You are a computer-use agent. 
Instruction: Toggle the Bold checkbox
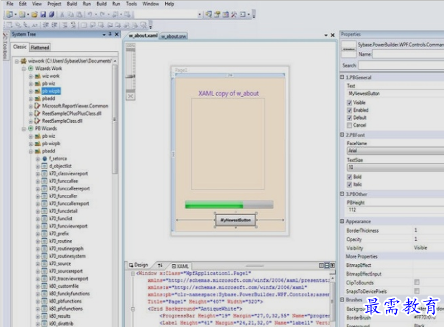(350, 177)
